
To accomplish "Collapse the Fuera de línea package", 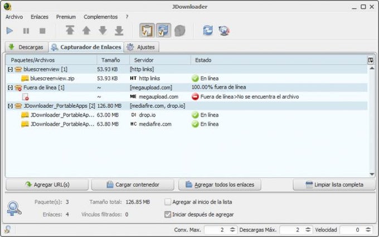I will [10, 88].
